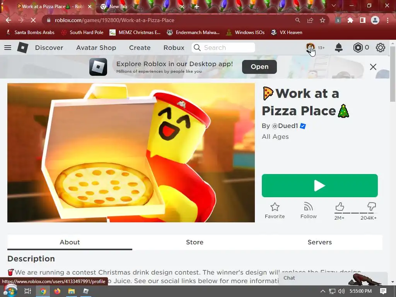Open Create in the navbar
The width and height of the screenshot is (396, 297).
pos(140,48)
